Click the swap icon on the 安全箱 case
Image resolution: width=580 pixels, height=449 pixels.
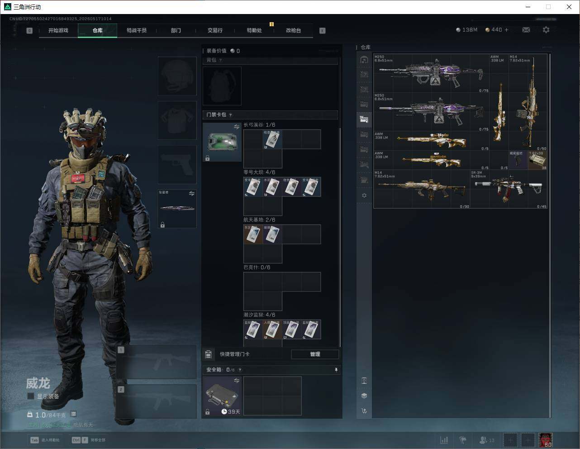click(236, 381)
